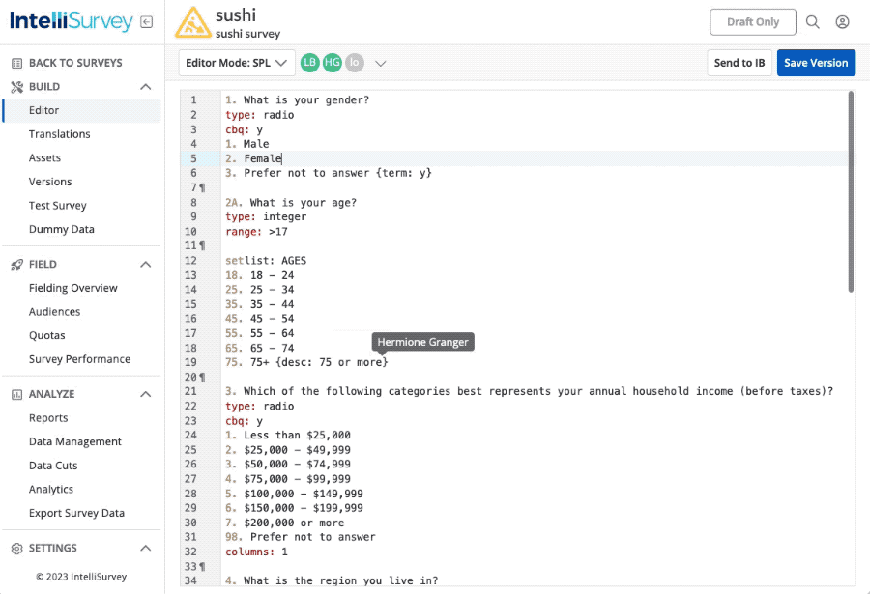Open the search magnifier icon
870x594 pixels.
click(812, 21)
